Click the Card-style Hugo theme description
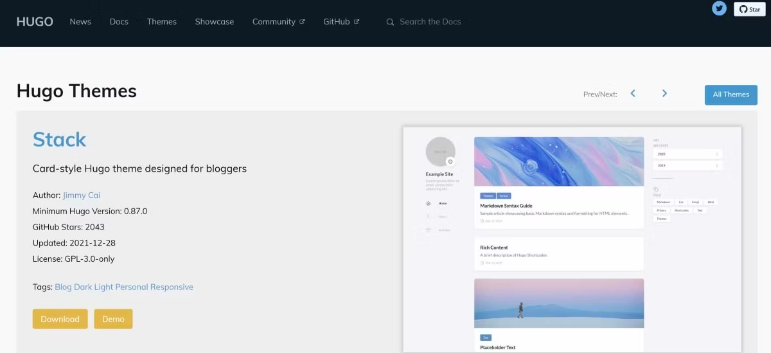The height and width of the screenshot is (353, 771). click(x=139, y=168)
